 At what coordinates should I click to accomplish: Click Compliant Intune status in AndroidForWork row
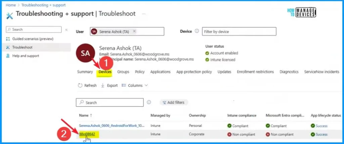(x=238, y=126)
